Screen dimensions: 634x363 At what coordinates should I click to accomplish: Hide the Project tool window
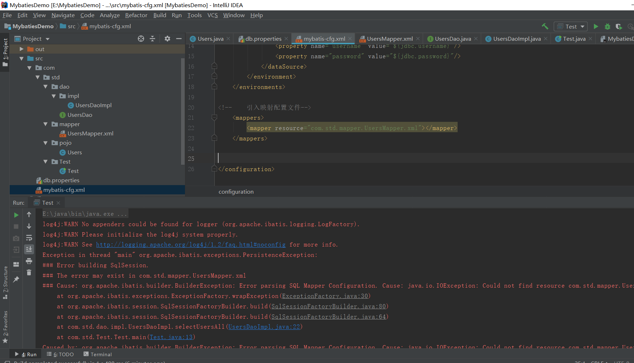pos(179,39)
